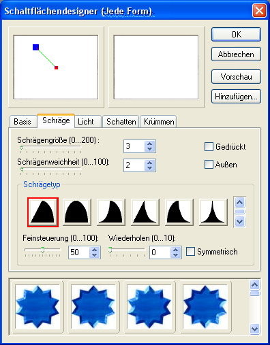Check the Symmetrisch option
Viewport: 270px width, 345px height.
point(190,252)
